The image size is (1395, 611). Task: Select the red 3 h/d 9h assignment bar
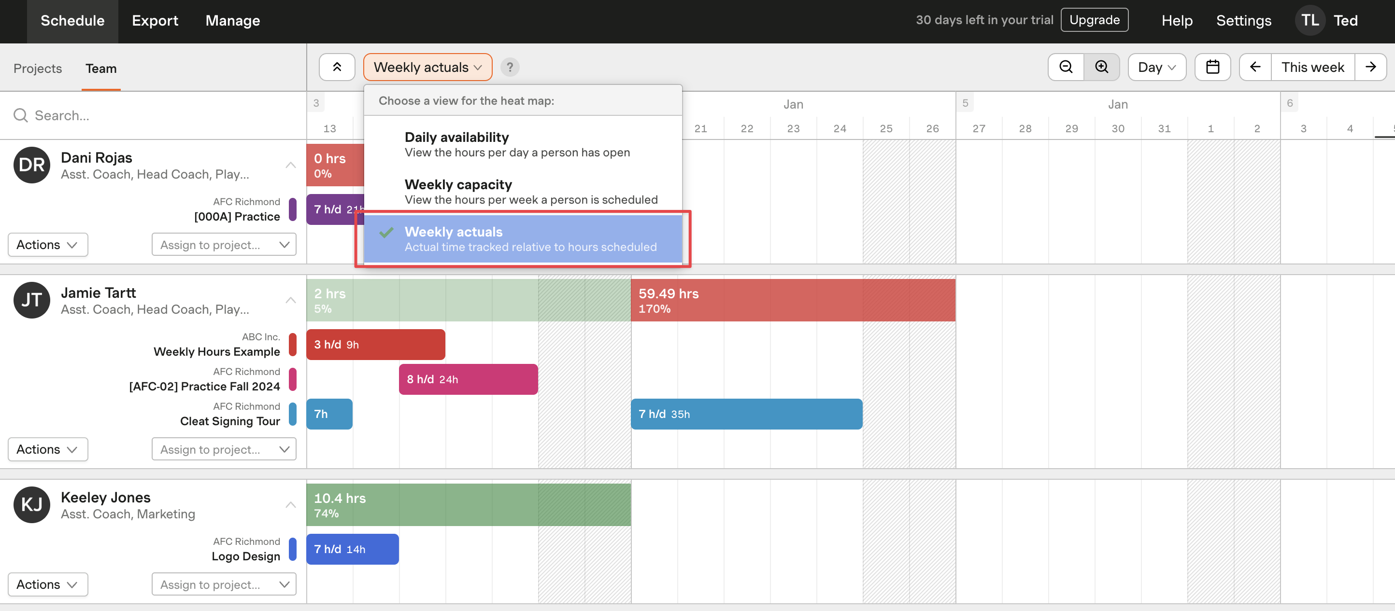point(376,345)
